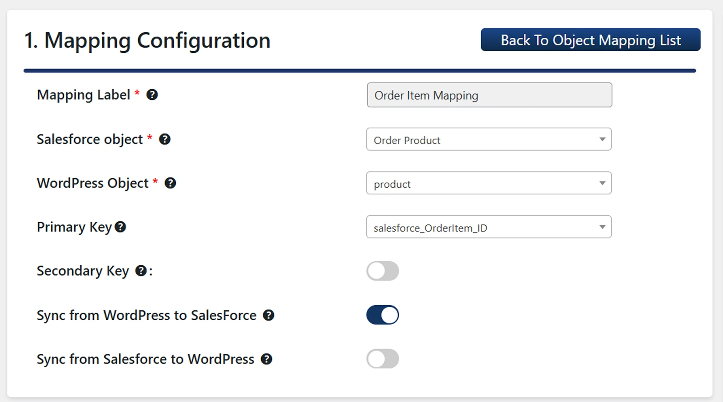Image resolution: width=723 pixels, height=402 pixels.
Task: Open the WordPress Object dropdown showing product
Action: point(489,183)
